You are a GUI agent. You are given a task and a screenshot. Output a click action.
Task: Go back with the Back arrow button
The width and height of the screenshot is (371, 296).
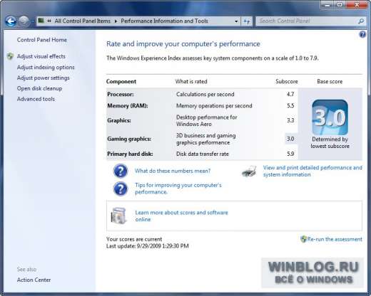tap(11, 21)
